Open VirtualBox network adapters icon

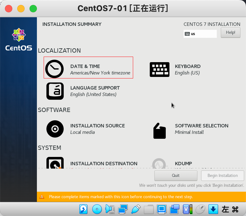pos(123,209)
